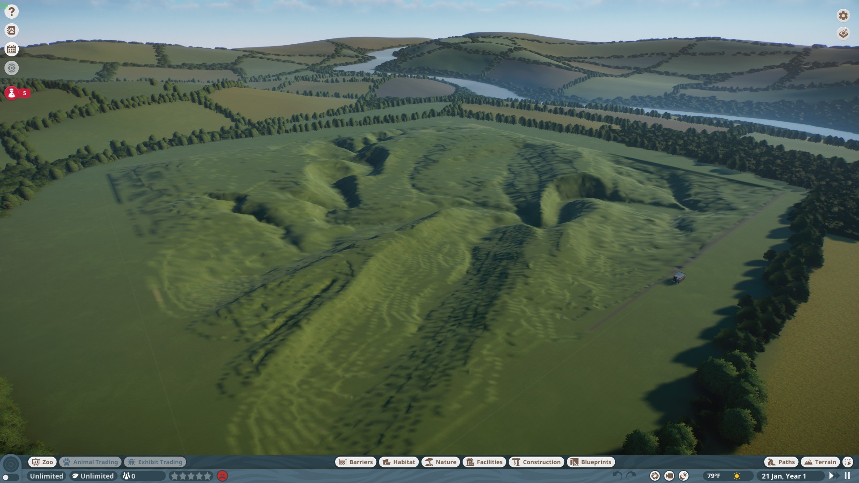Click the star zoo rating bar
The image size is (859, 483).
pos(191,476)
